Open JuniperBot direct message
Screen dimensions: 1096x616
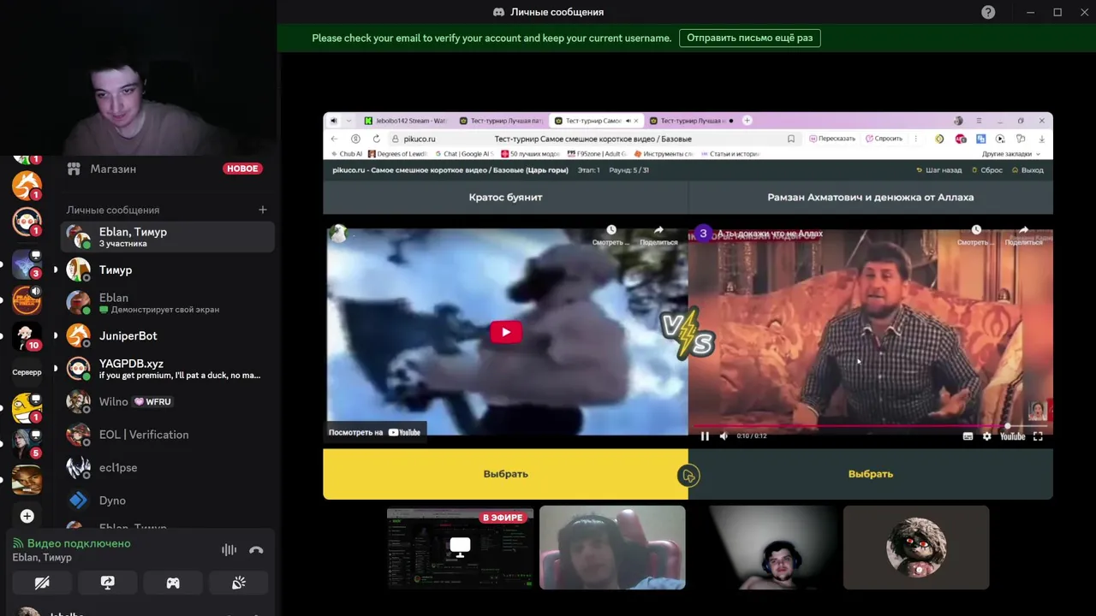[168, 335]
